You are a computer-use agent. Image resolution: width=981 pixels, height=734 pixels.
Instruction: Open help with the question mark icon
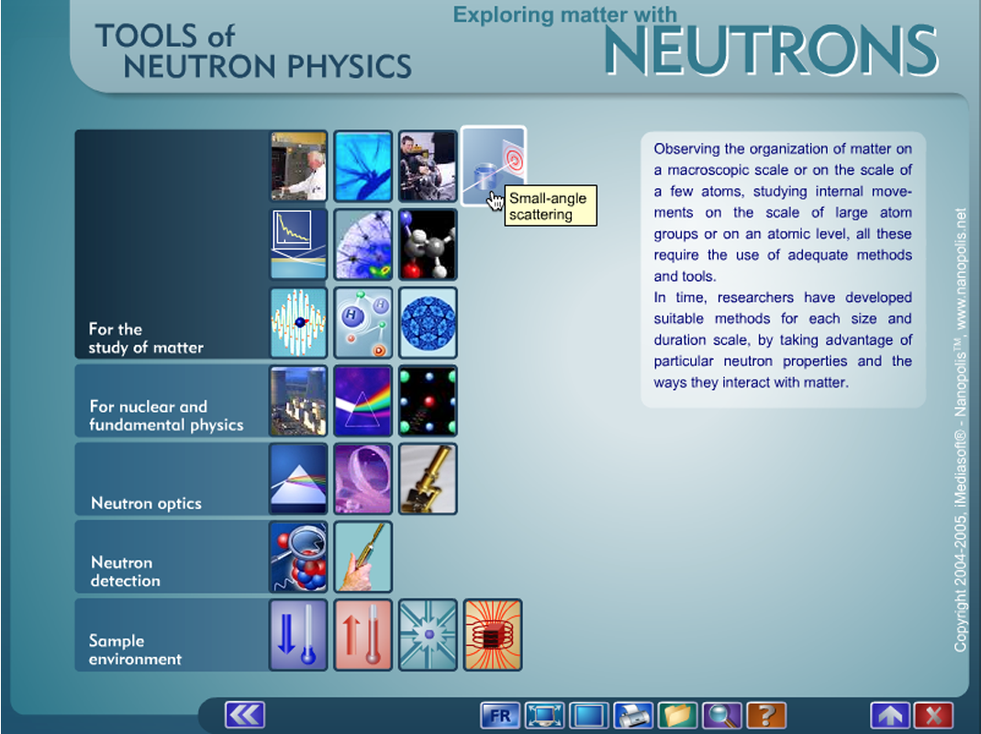tap(766, 716)
